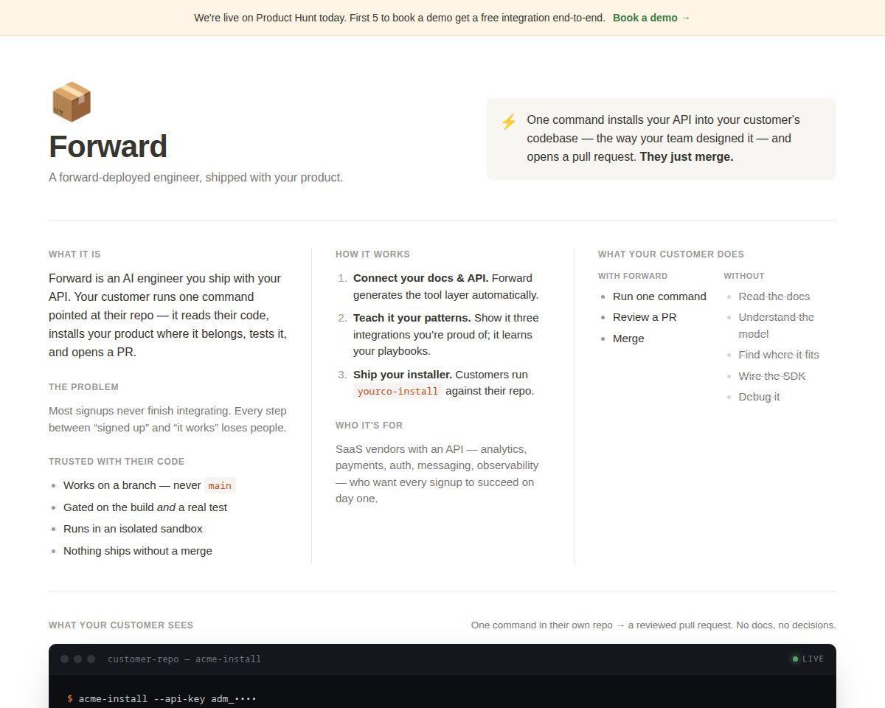Click 'Forward is an AI engineer' paragraph
The image size is (885, 708).
(168, 315)
